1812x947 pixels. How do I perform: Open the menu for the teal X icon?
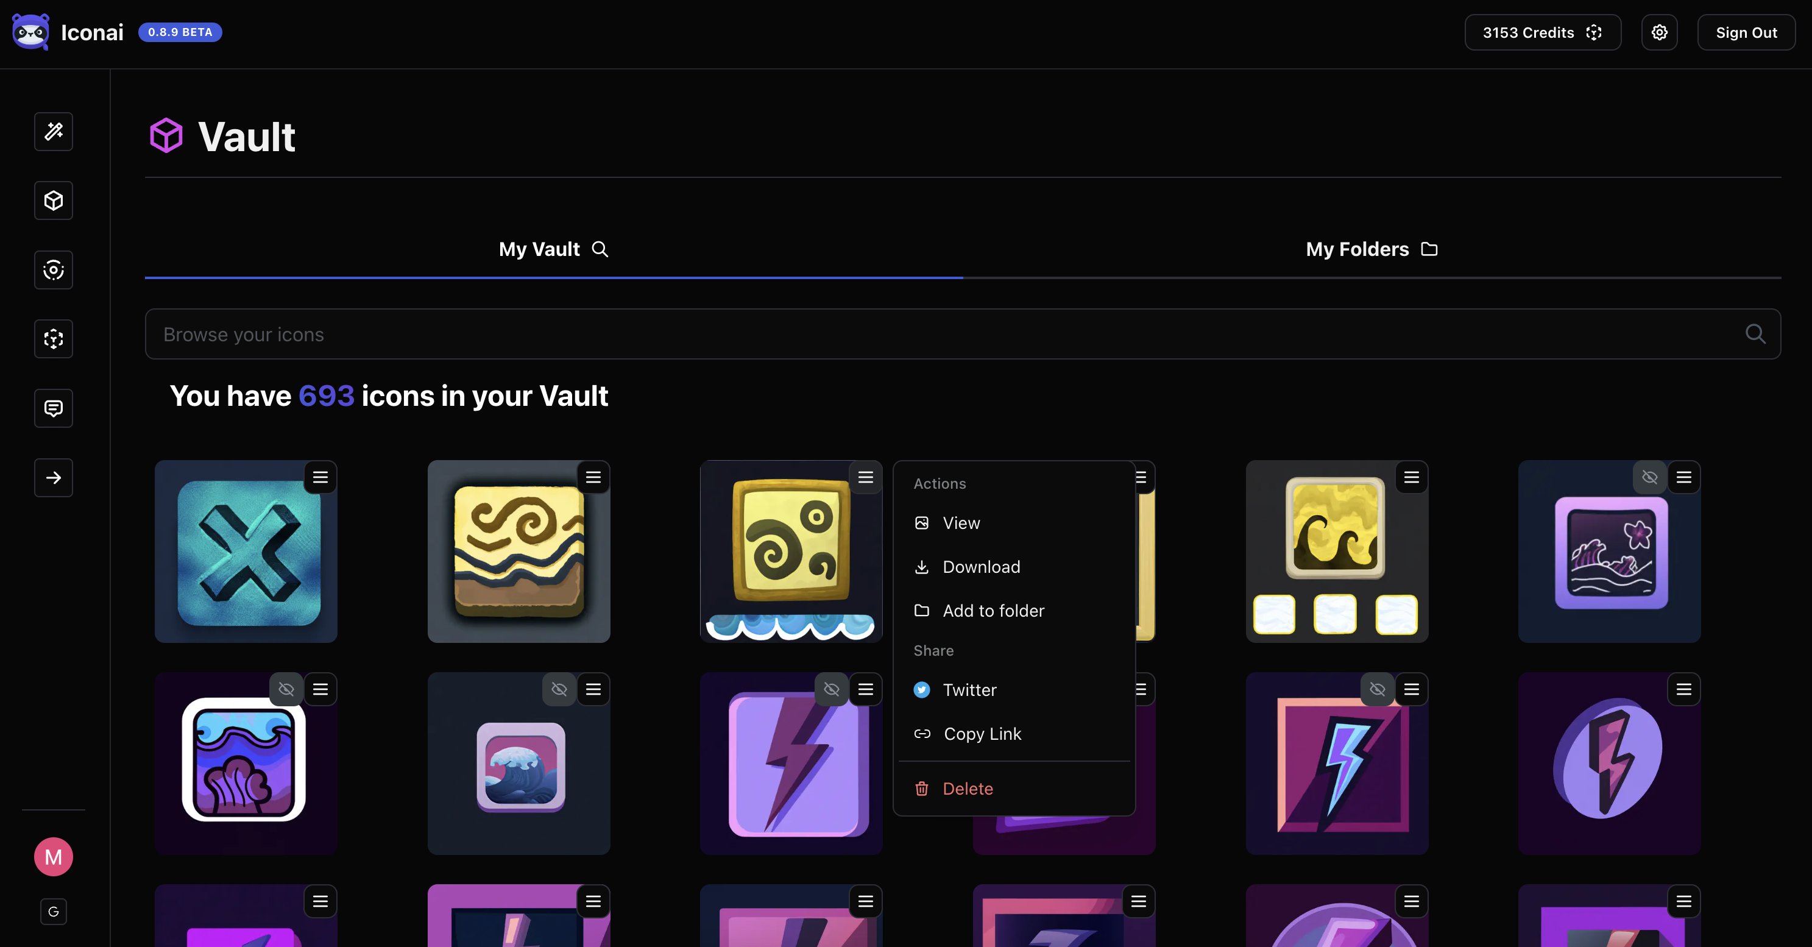pos(320,478)
